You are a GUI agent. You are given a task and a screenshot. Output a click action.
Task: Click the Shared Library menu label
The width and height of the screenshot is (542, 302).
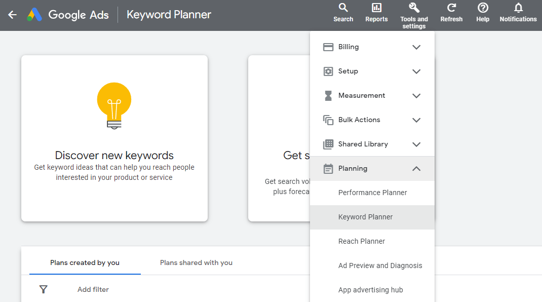[x=363, y=144]
